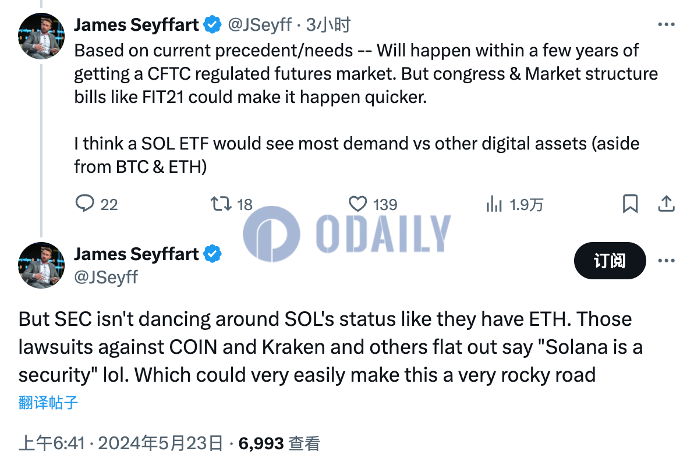Open the more menu beside the 订阅 button

pyautogui.click(x=666, y=261)
